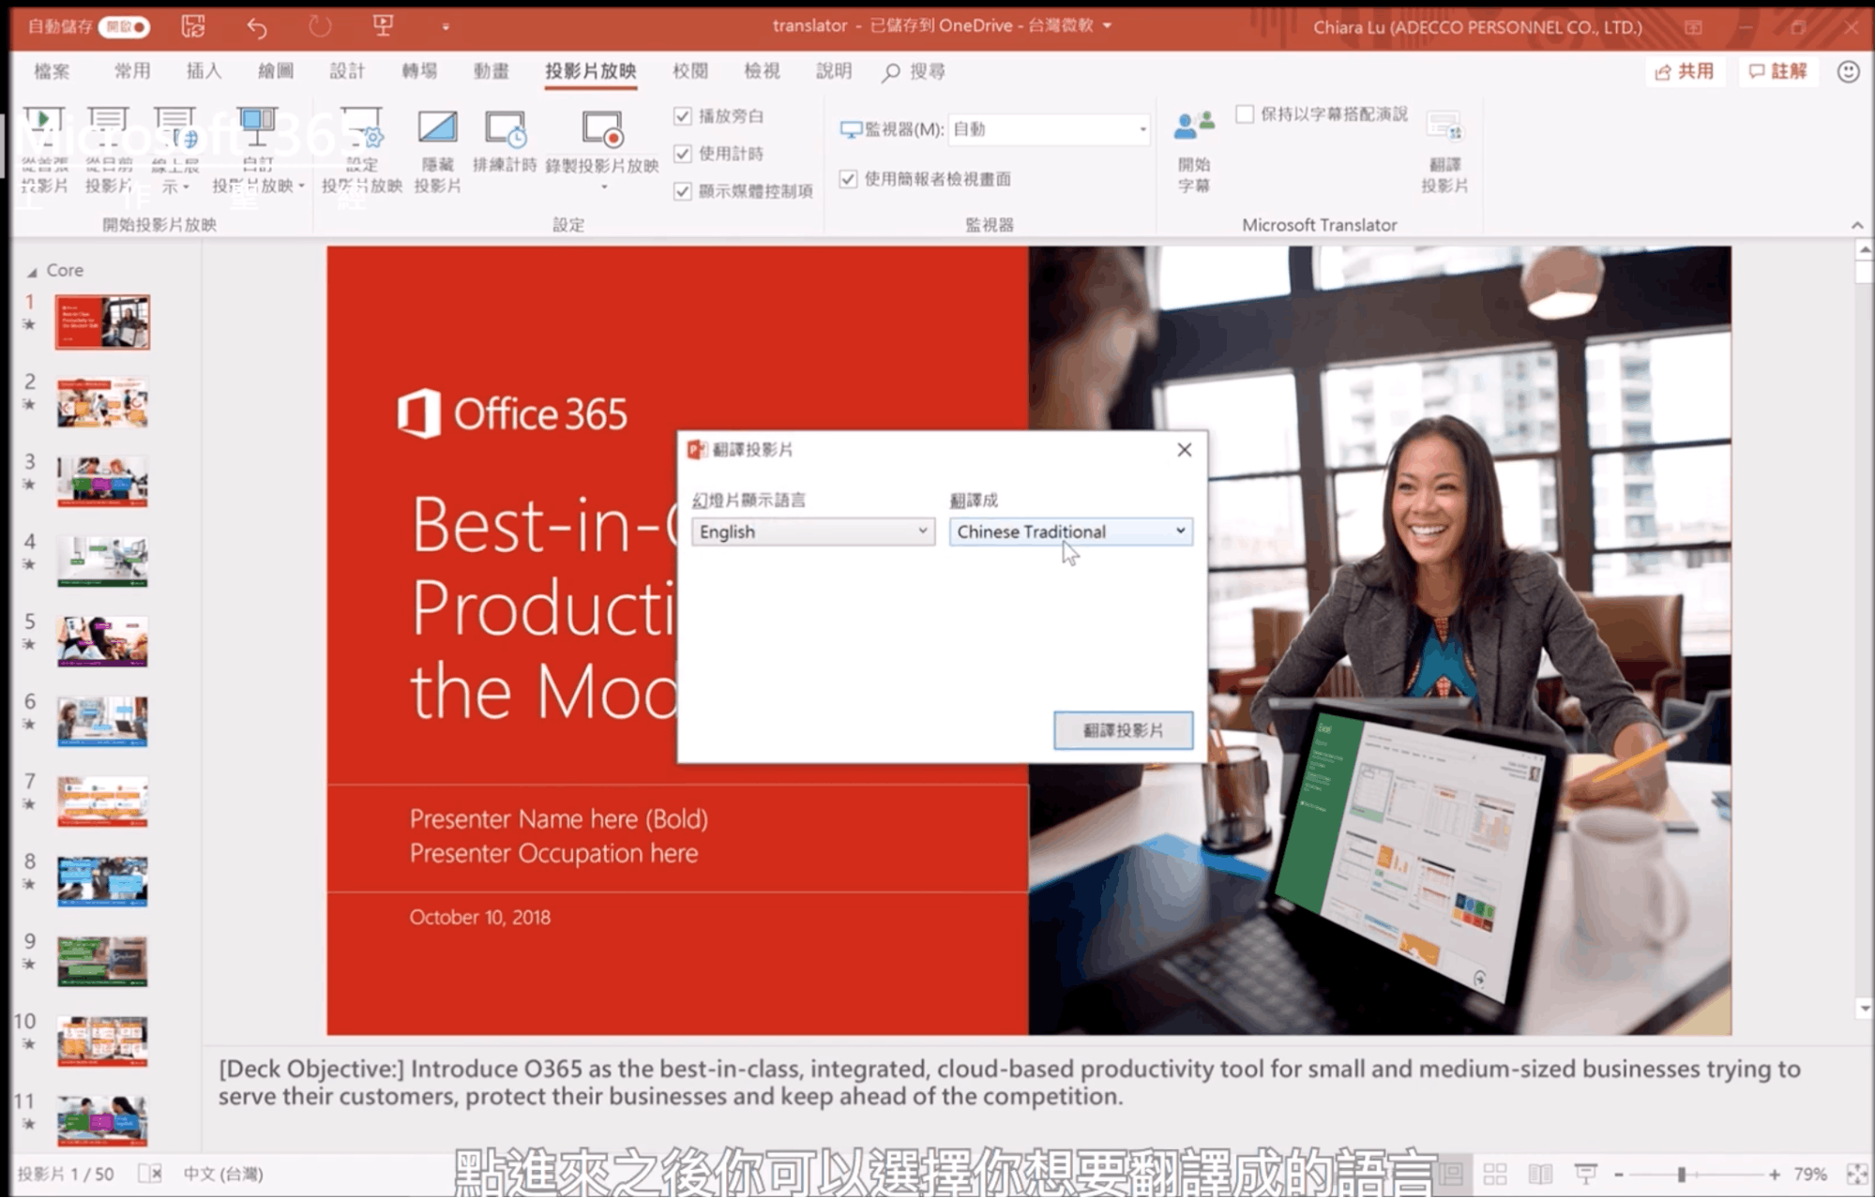Uncheck Show Media Controls checkbox

pyautogui.click(x=683, y=191)
